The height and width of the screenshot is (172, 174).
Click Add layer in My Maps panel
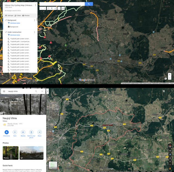9,16
